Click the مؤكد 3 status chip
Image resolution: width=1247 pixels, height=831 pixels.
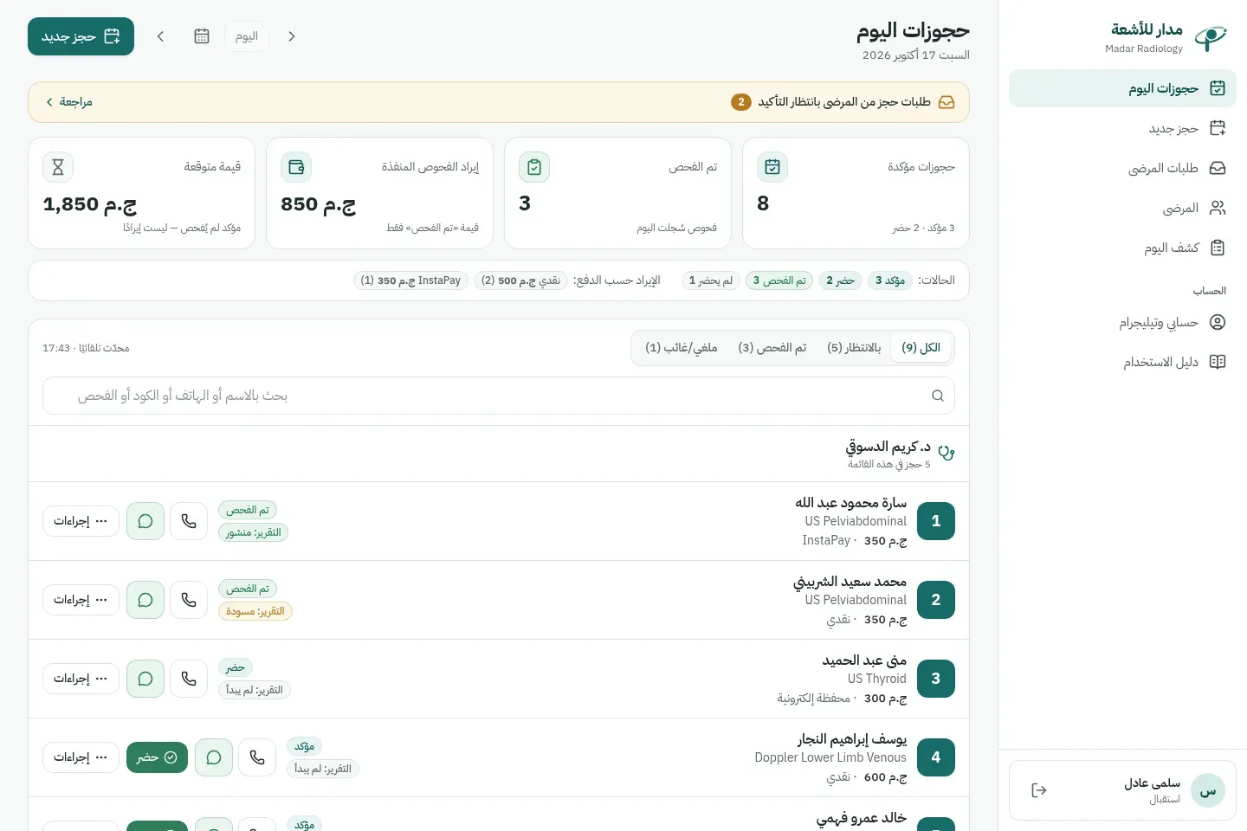tap(890, 280)
